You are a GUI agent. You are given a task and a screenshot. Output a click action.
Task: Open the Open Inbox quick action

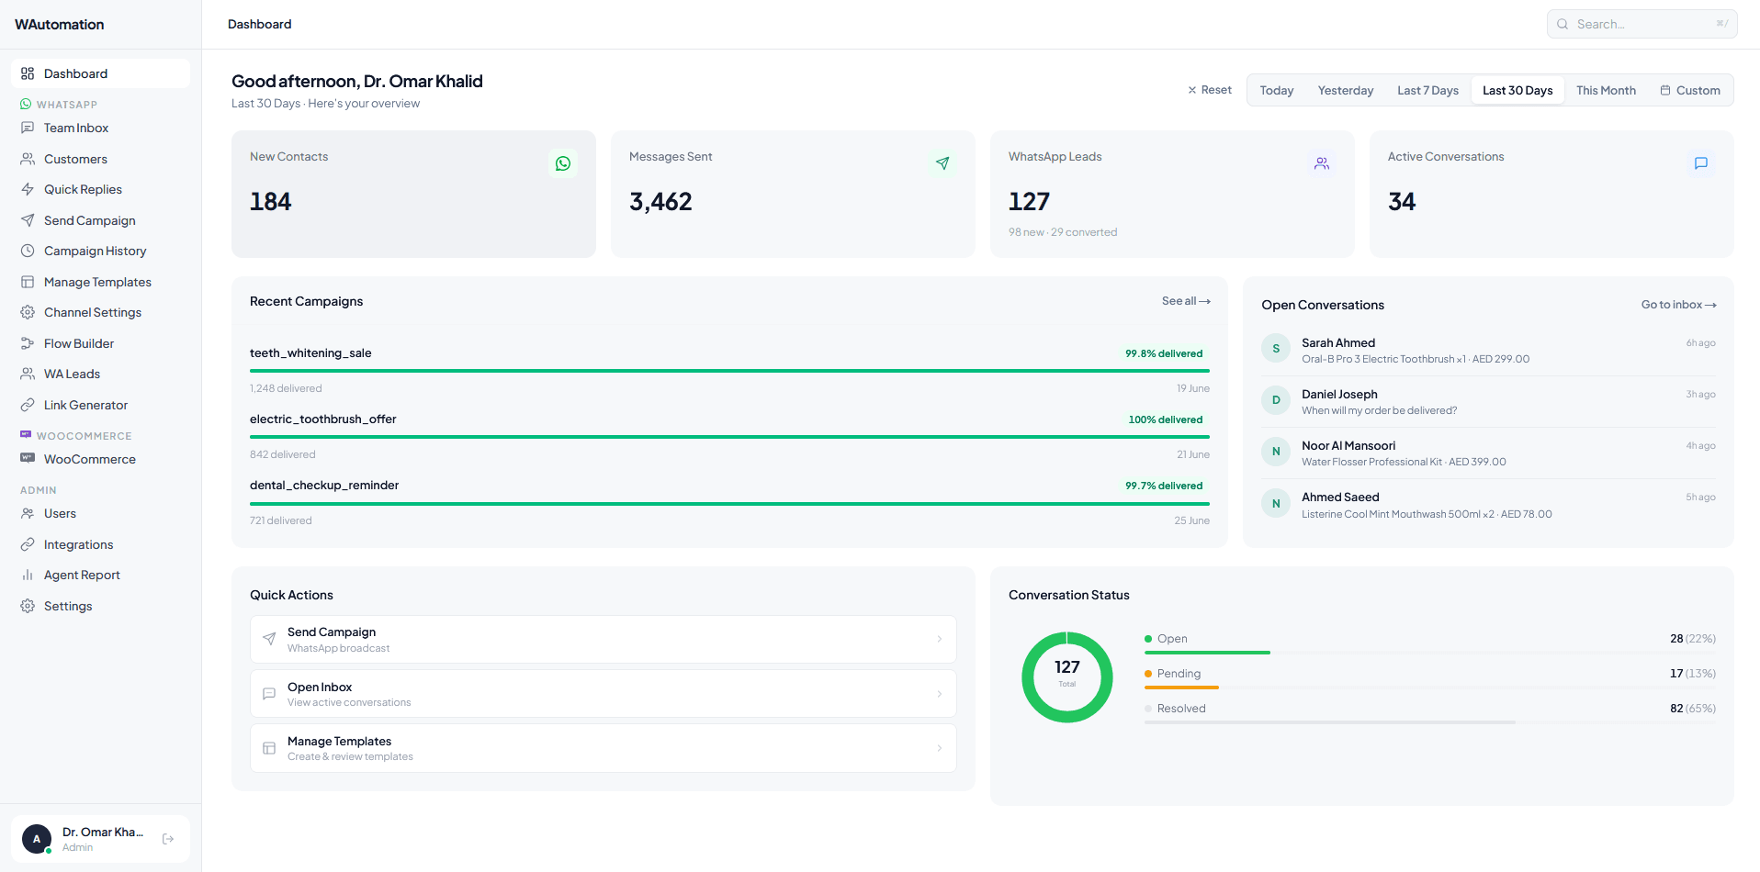(604, 694)
